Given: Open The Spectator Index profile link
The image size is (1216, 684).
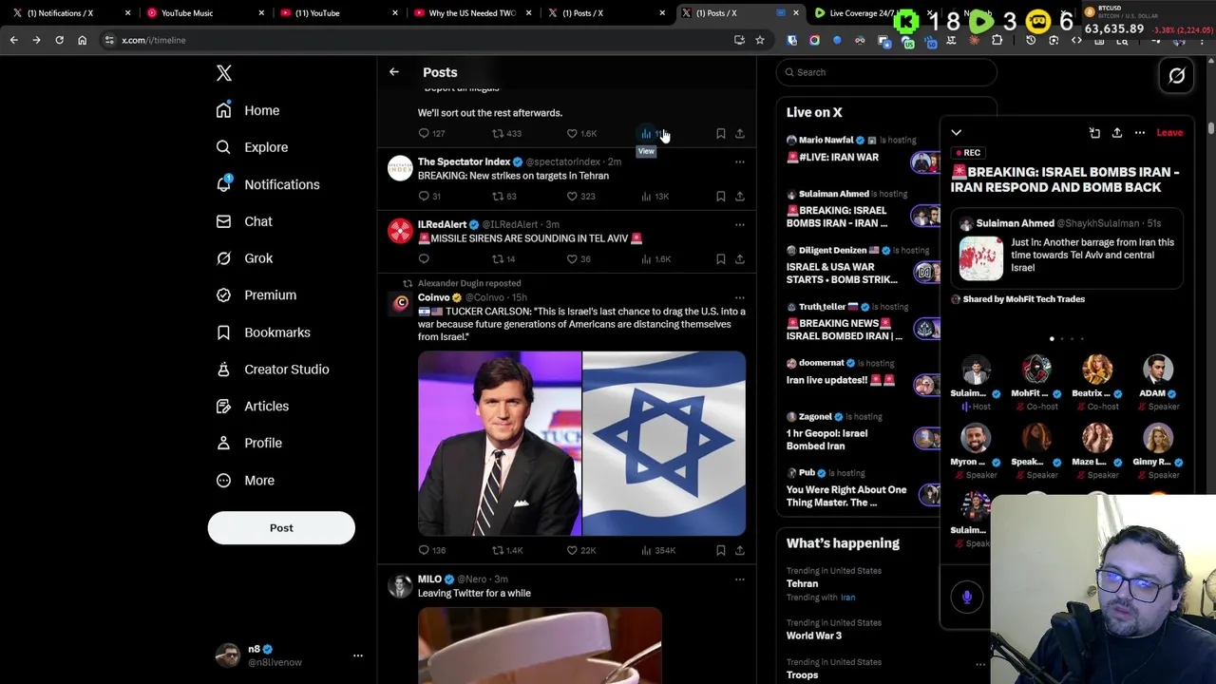Looking at the screenshot, I should pos(465,161).
